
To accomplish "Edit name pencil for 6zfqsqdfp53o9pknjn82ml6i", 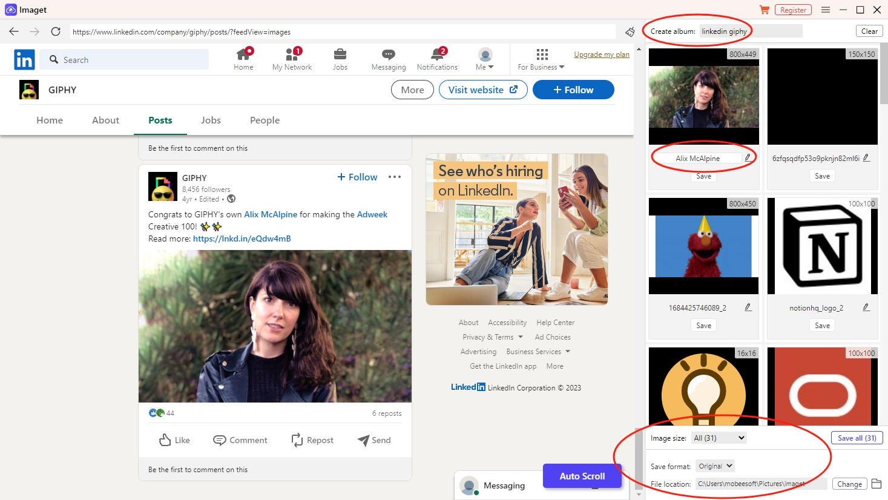I will [x=866, y=157].
